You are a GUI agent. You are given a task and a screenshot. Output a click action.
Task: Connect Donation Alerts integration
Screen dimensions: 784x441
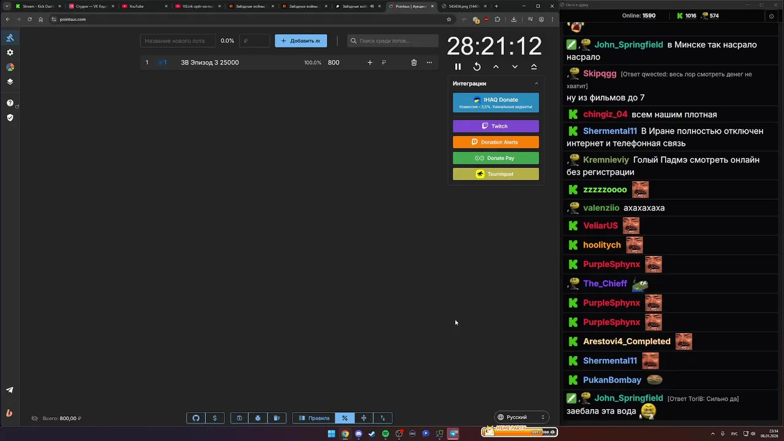click(496, 142)
